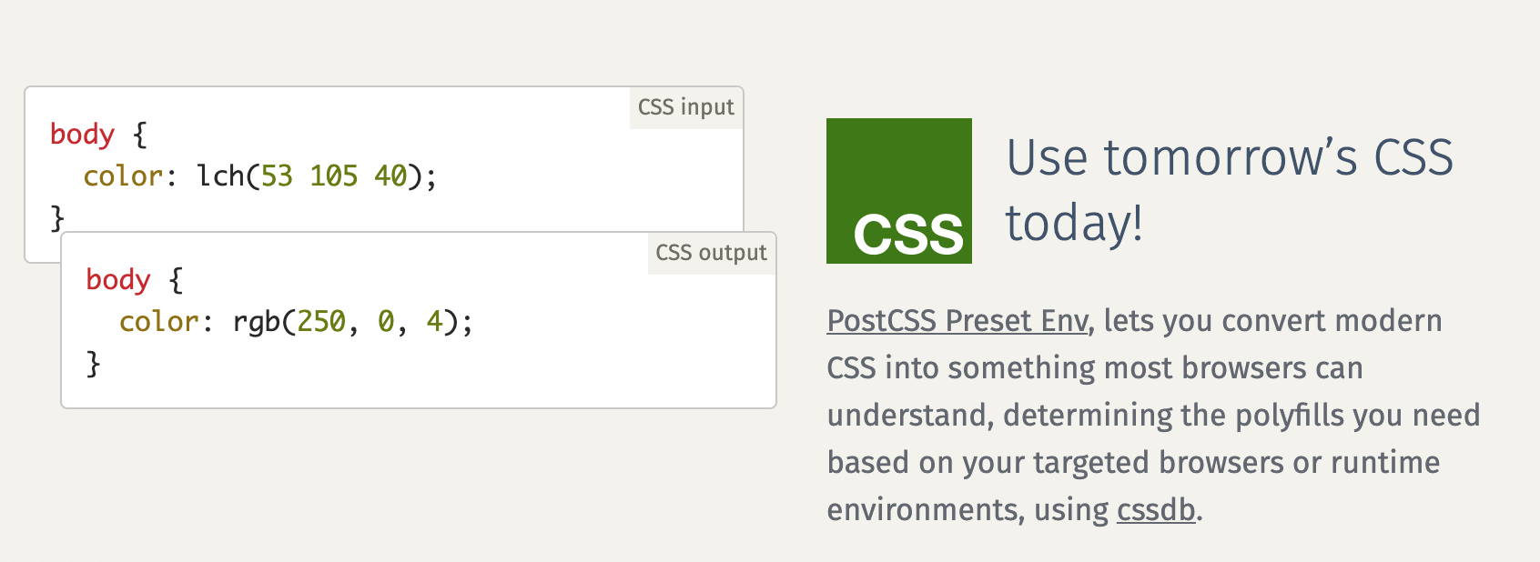Click the Use tomorrow's CSS today heading
This screenshot has height=562, width=1540.
[x=1228, y=190]
